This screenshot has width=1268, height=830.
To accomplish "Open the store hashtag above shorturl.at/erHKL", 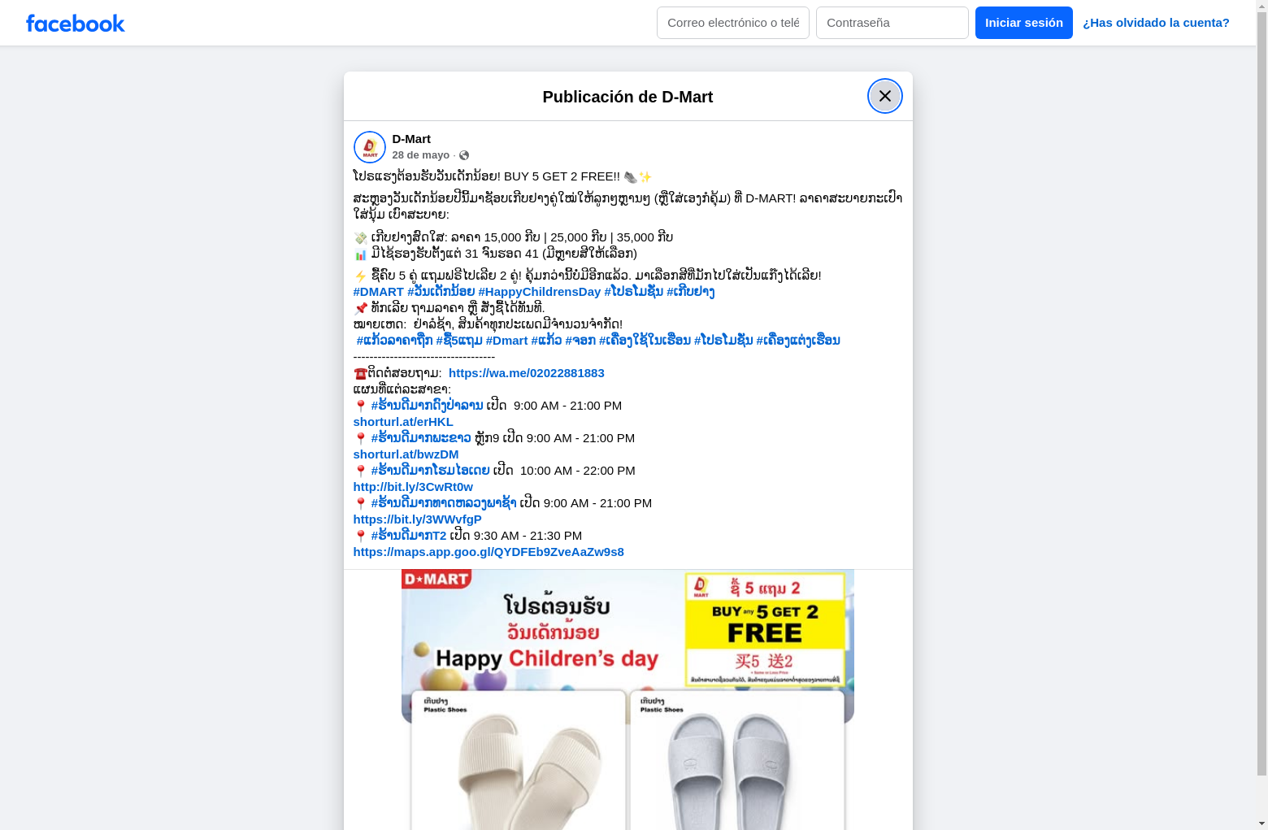I will pyautogui.click(x=428, y=406).
